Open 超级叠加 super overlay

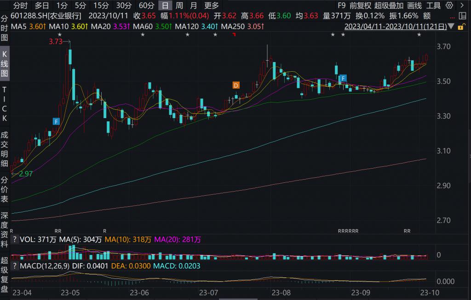coord(389,6)
